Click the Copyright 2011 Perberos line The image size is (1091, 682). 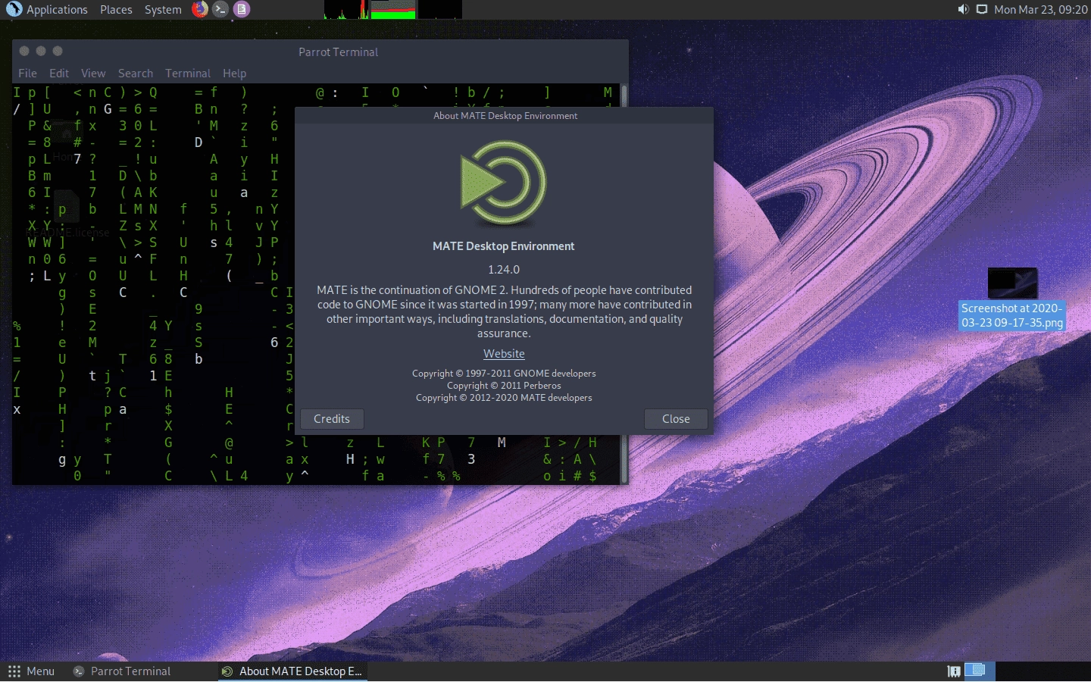[x=504, y=386]
